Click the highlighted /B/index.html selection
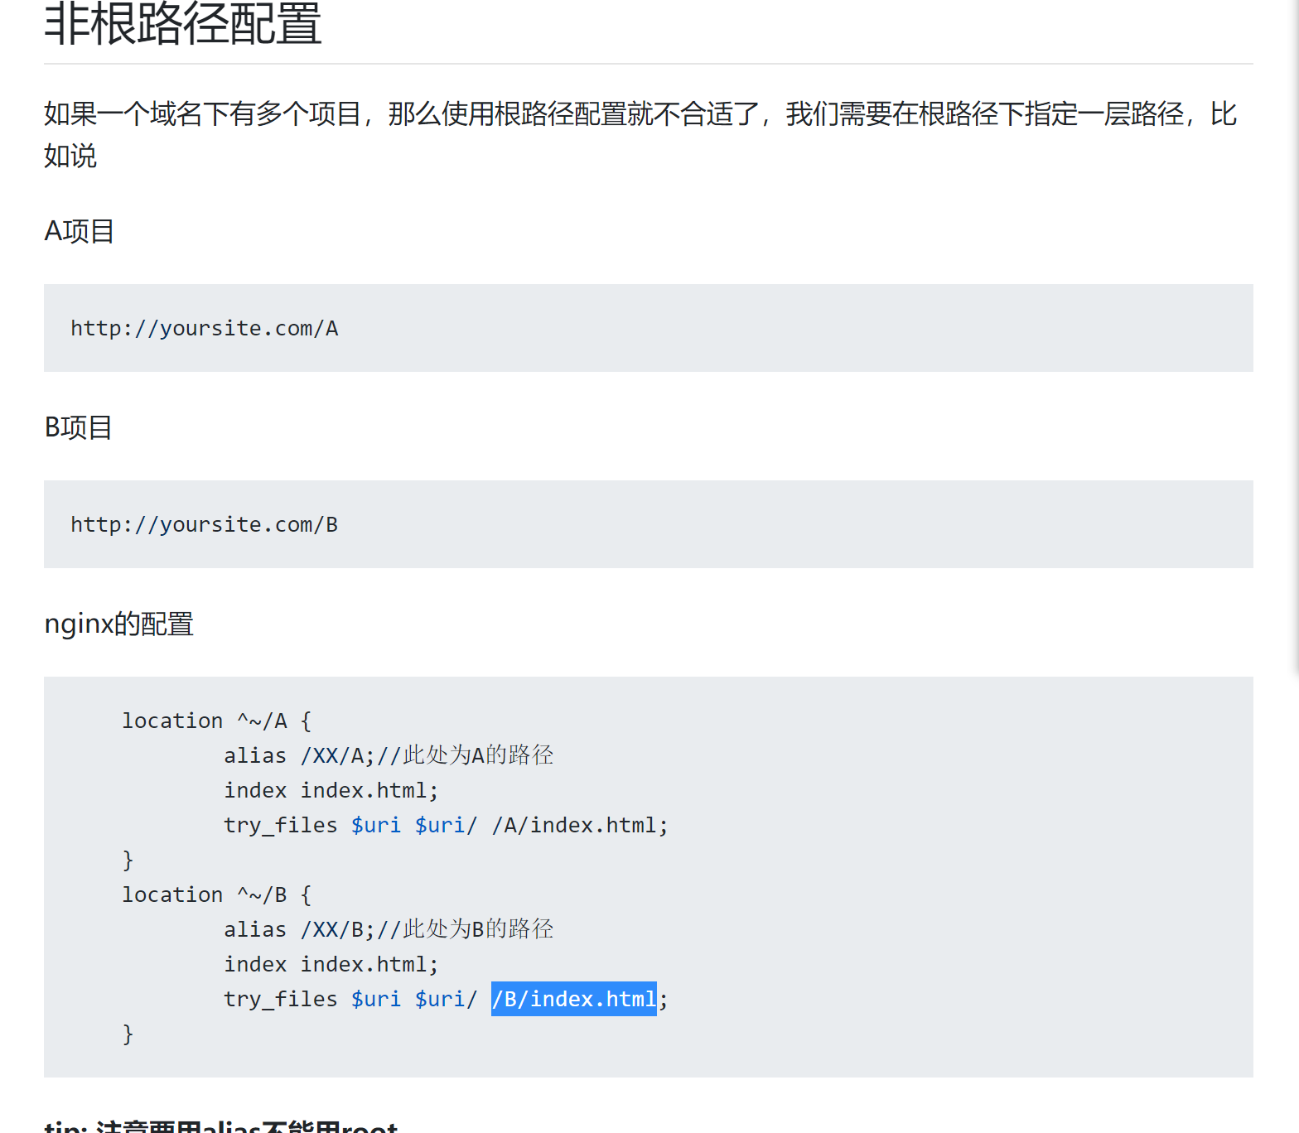The image size is (1299, 1133). coord(573,1000)
